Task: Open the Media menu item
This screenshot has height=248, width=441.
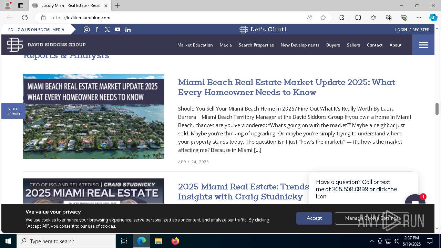Action: pyautogui.click(x=226, y=45)
